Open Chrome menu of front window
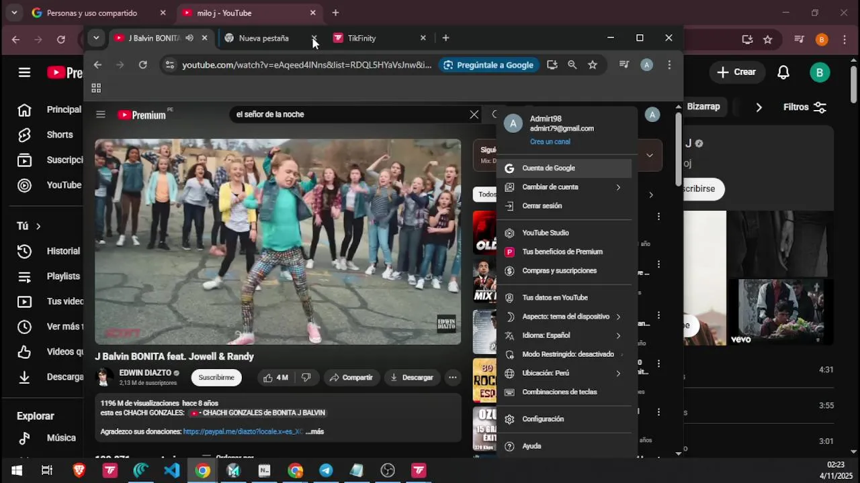Viewport: 860px width, 483px height. [x=669, y=65]
